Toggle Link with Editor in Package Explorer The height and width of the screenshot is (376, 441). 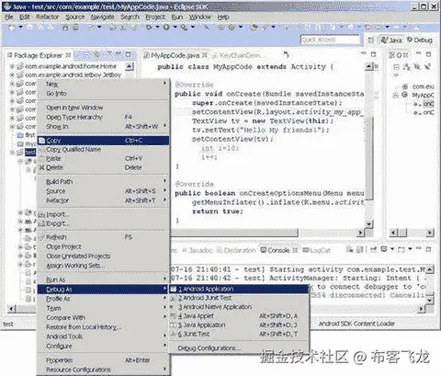click(96, 55)
